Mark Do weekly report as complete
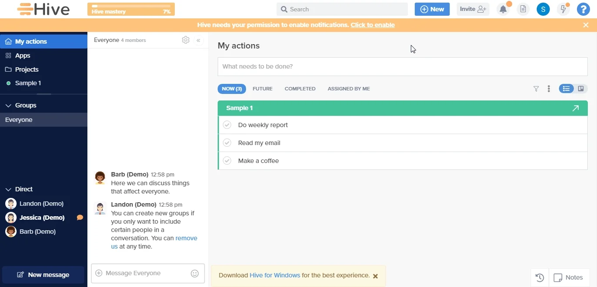 (227, 125)
